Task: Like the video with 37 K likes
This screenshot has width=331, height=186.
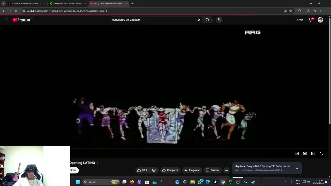Action: (x=142, y=170)
